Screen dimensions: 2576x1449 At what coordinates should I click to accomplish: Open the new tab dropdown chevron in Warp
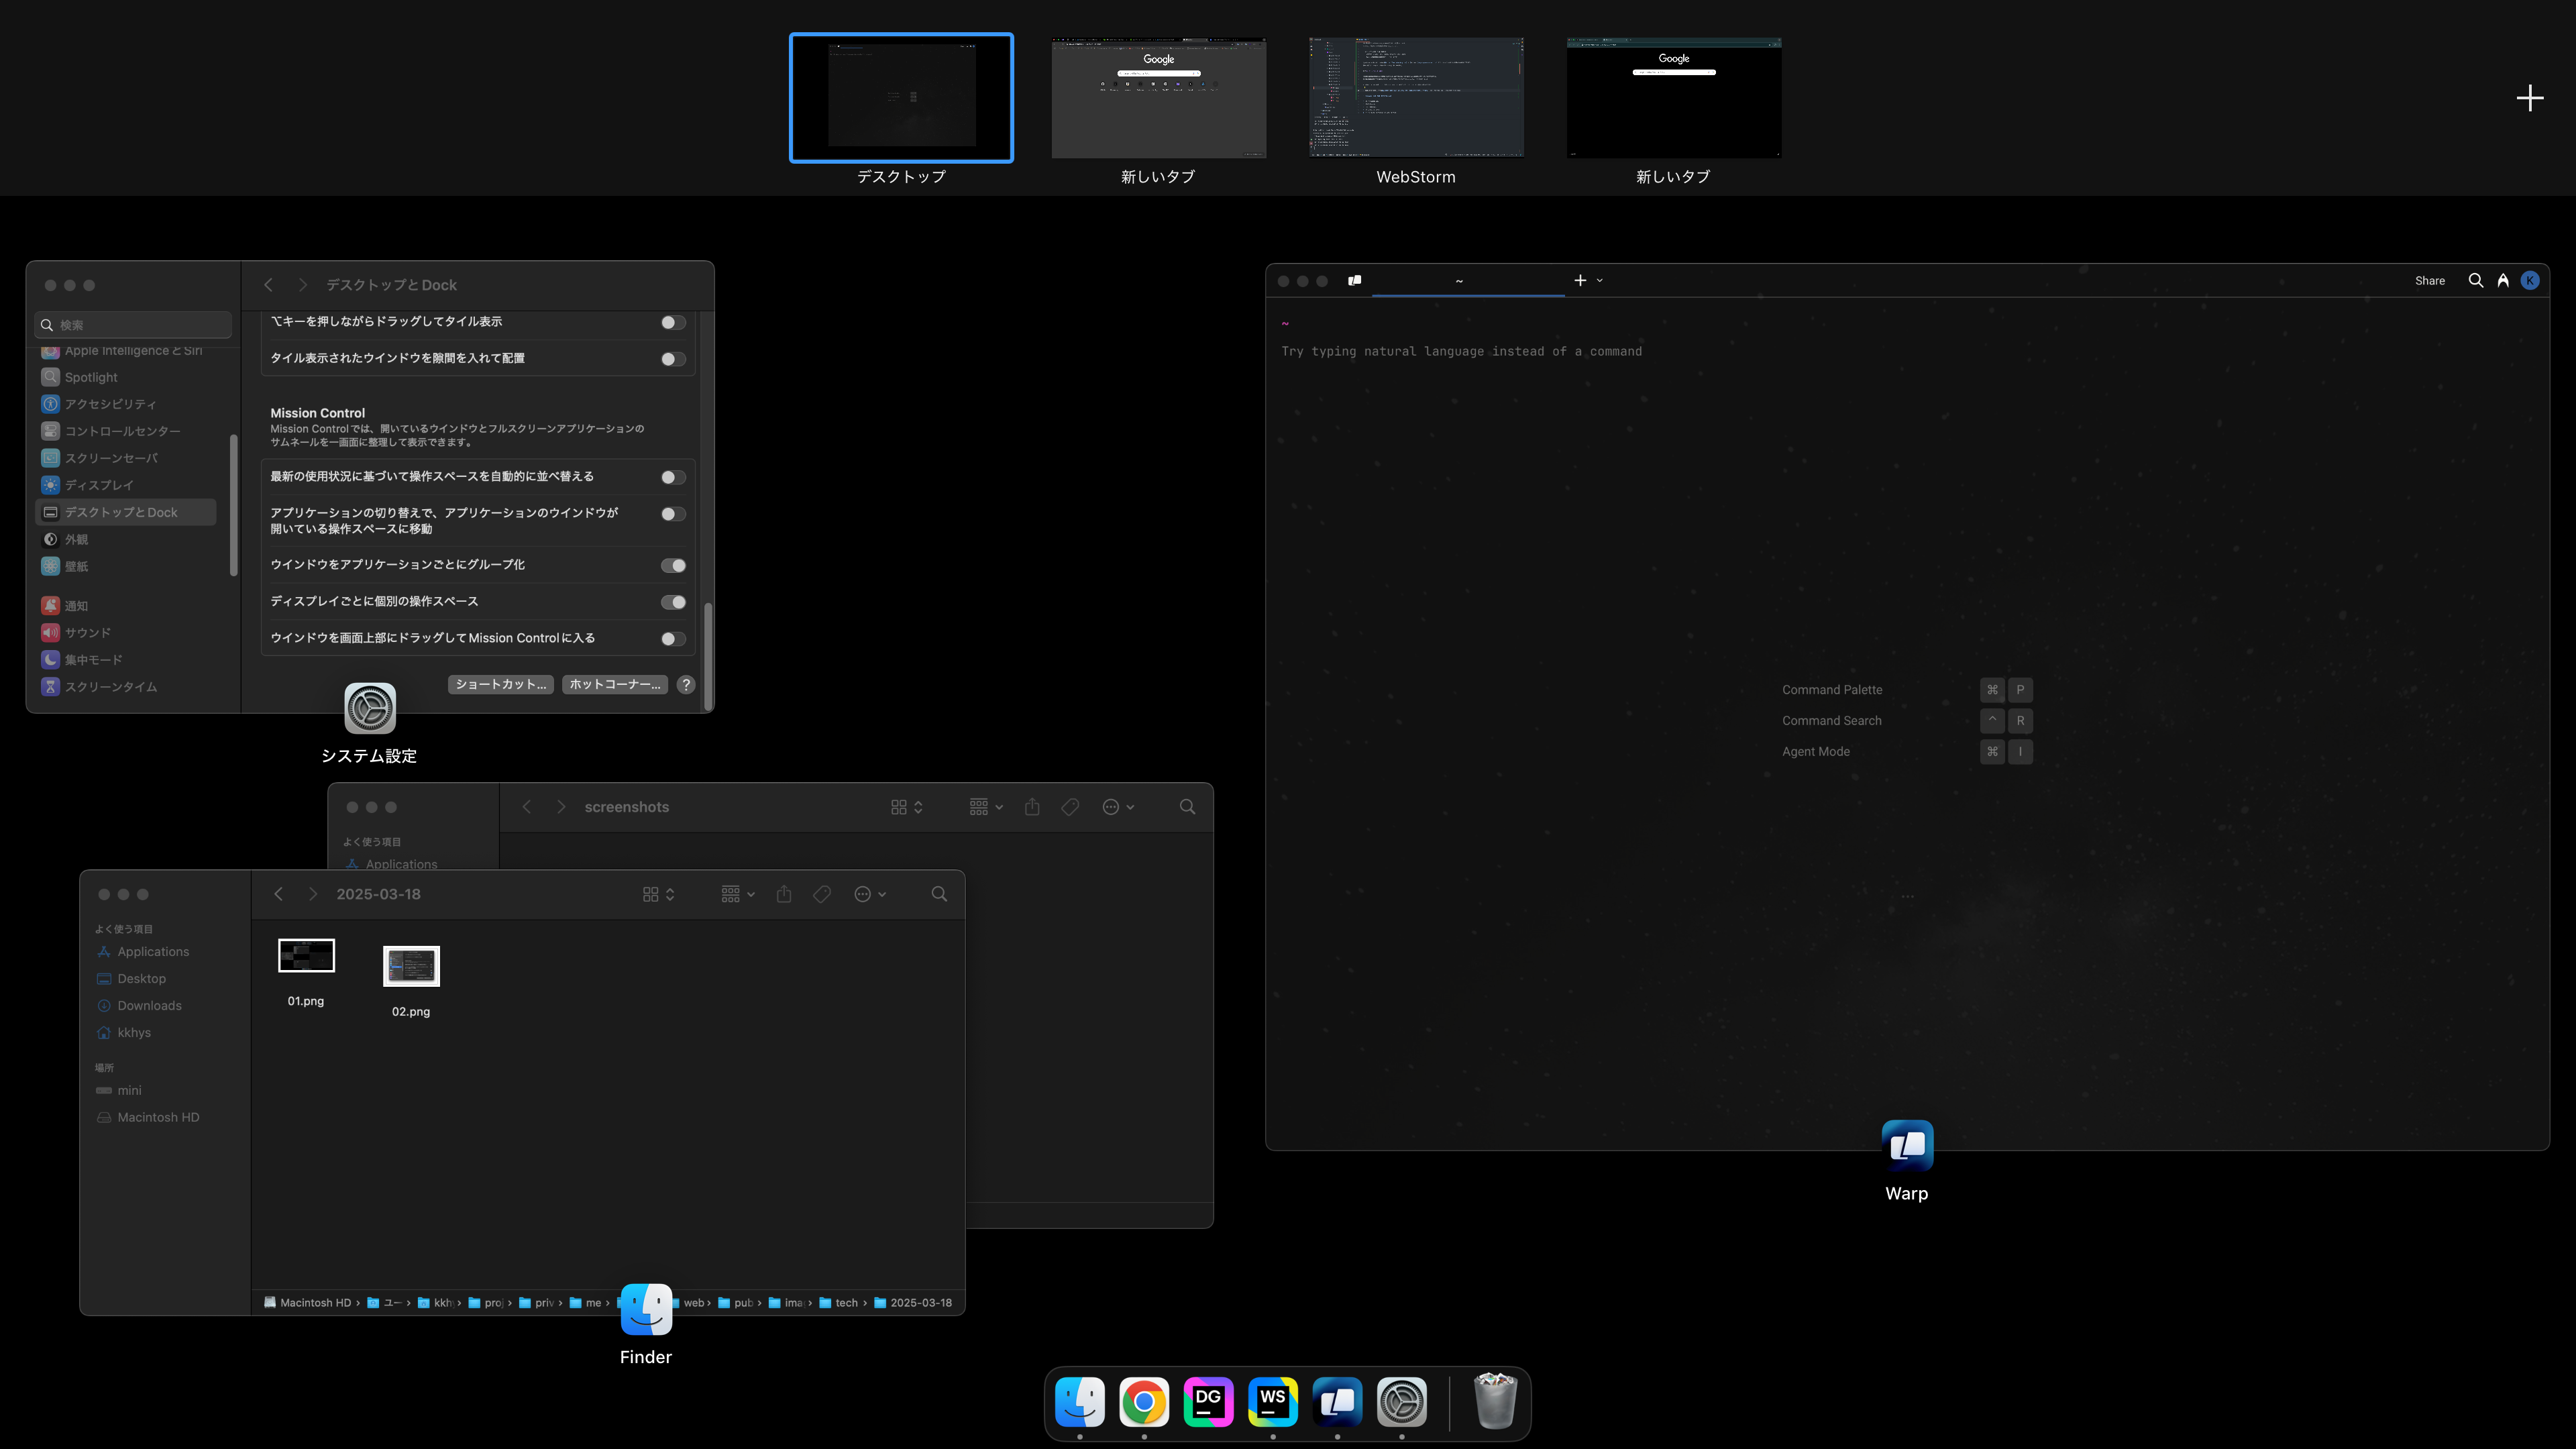pos(1600,281)
